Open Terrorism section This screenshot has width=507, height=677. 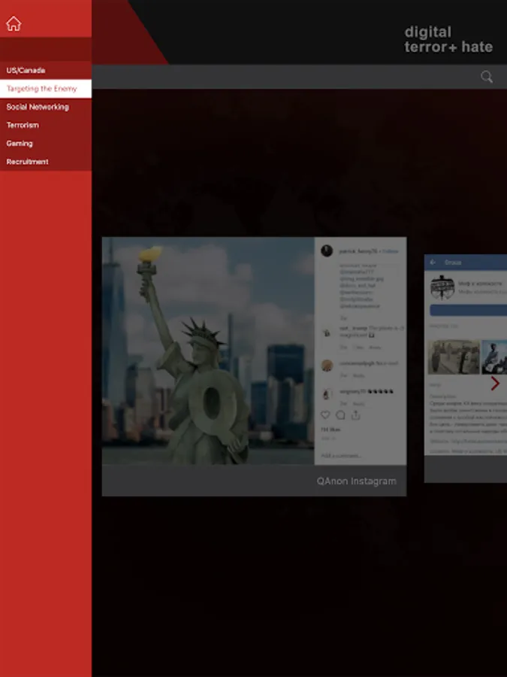point(46,125)
